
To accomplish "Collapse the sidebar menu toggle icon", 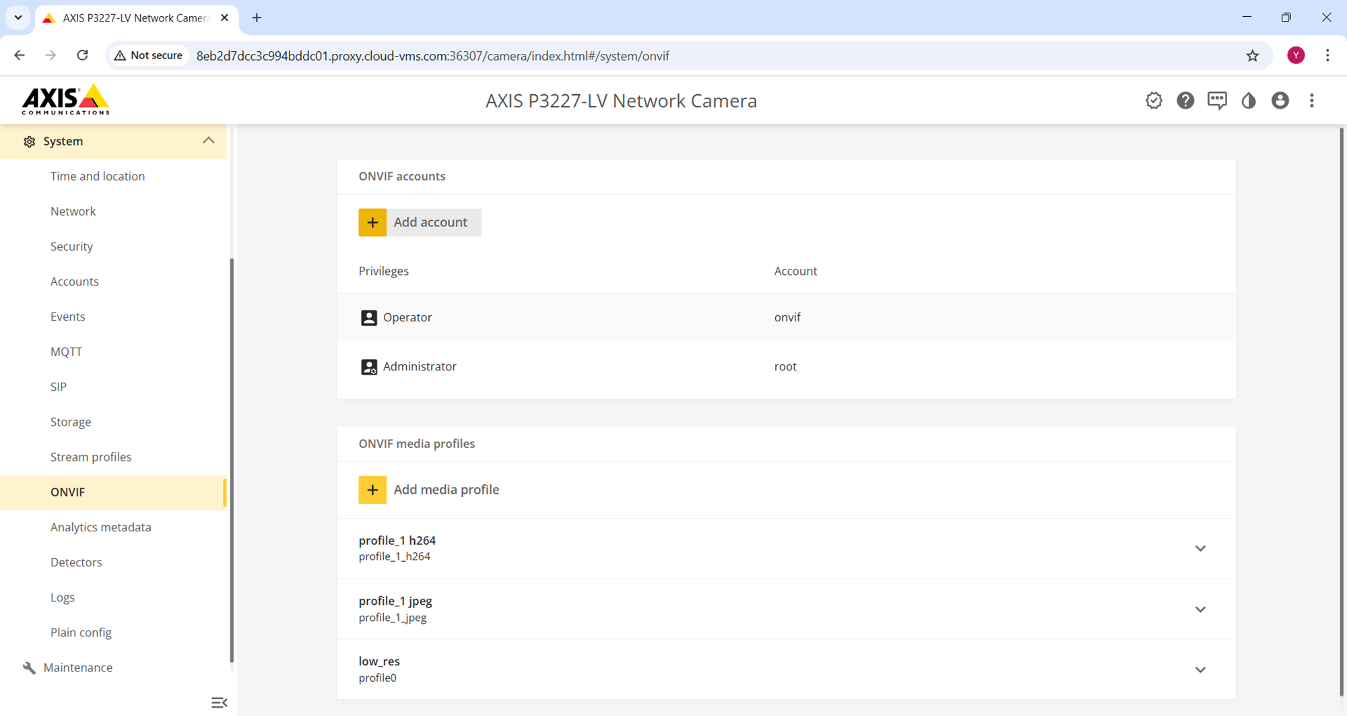I will coord(219,703).
